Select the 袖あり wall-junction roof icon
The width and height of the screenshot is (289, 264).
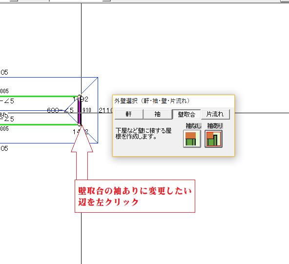(213, 139)
